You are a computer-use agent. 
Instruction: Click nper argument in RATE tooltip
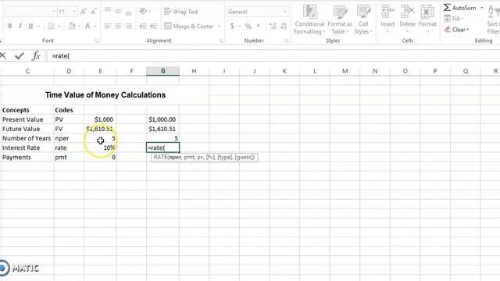(175, 157)
